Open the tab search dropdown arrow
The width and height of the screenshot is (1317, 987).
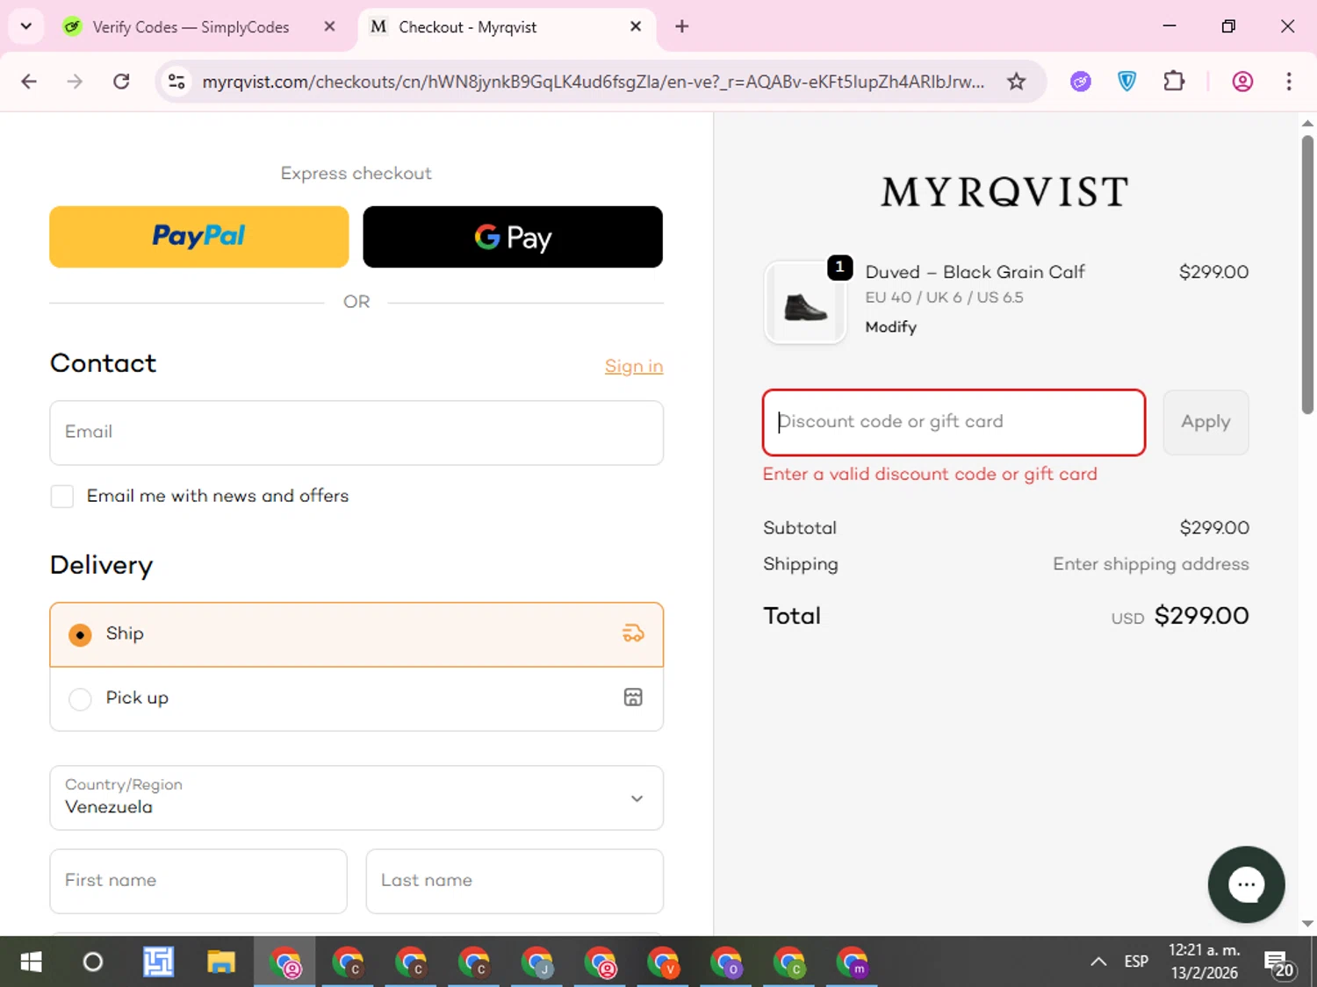[25, 26]
